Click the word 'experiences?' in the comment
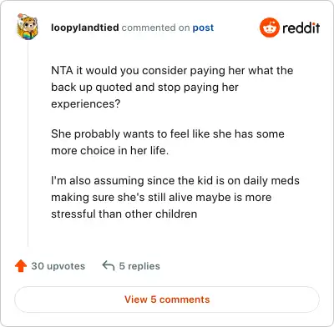The width and height of the screenshot is (334, 327). (x=86, y=104)
